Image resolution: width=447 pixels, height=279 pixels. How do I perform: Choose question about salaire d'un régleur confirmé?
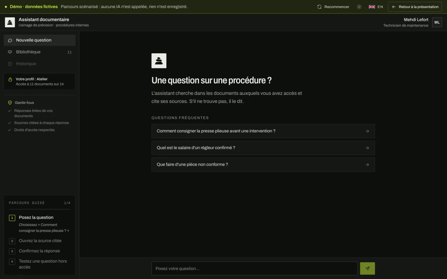click(x=263, y=148)
